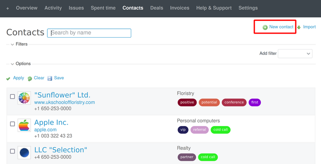Click the green plus New contact icon
The image size is (321, 164).
click(x=265, y=27)
